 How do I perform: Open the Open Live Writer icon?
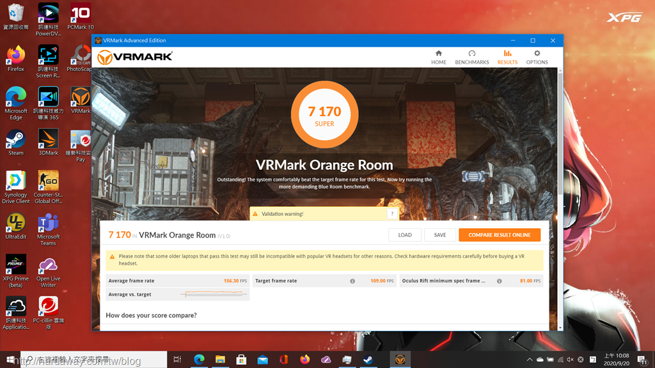(48, 271)
